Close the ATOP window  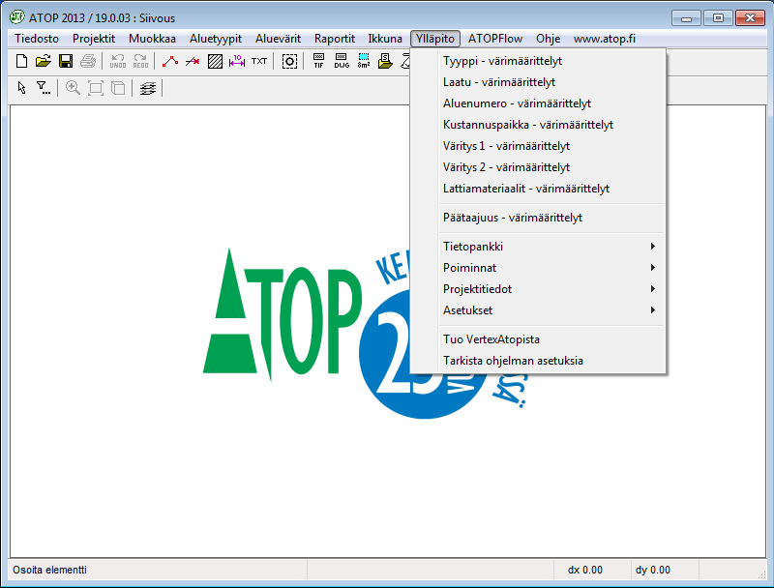pos(751,17)
